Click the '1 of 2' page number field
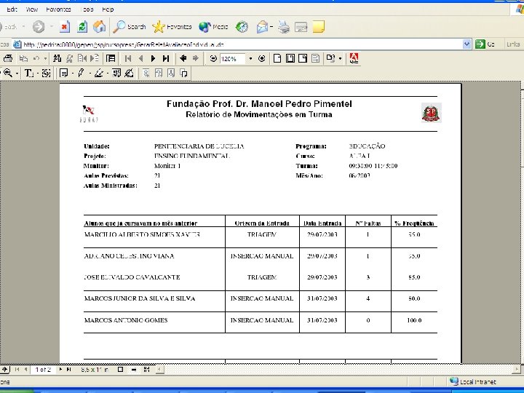 [44, 370]
